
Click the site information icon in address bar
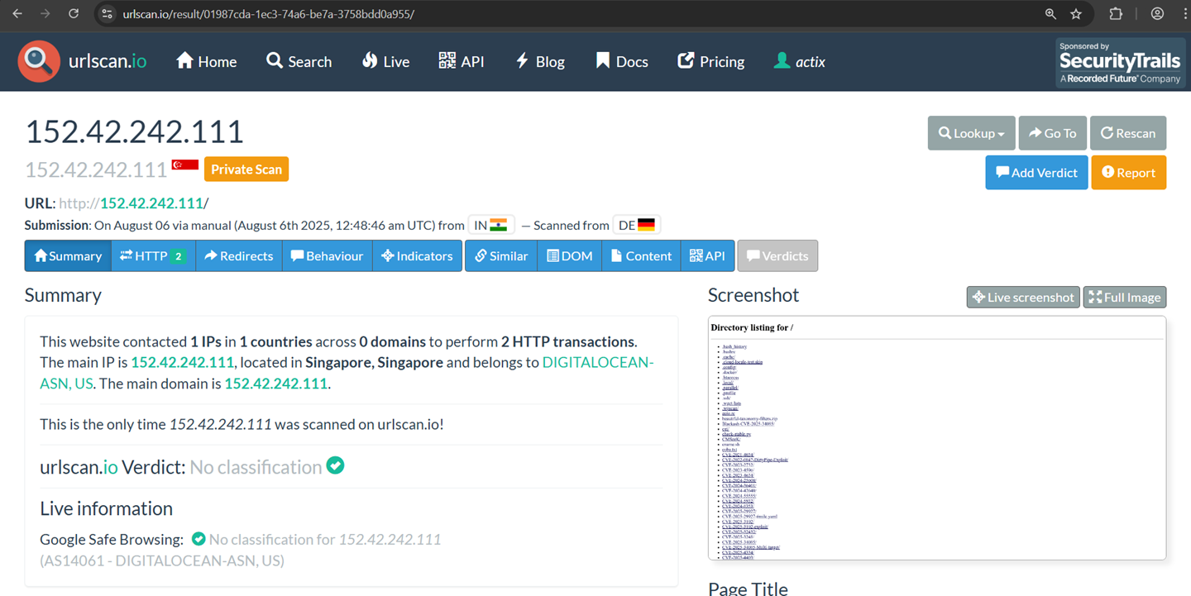[106, 14]
